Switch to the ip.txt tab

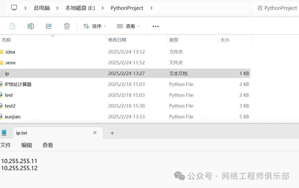pos(58,133)
